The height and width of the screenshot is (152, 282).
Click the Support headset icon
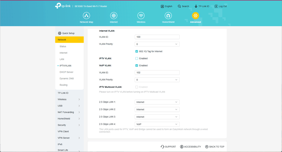point(163,147)
